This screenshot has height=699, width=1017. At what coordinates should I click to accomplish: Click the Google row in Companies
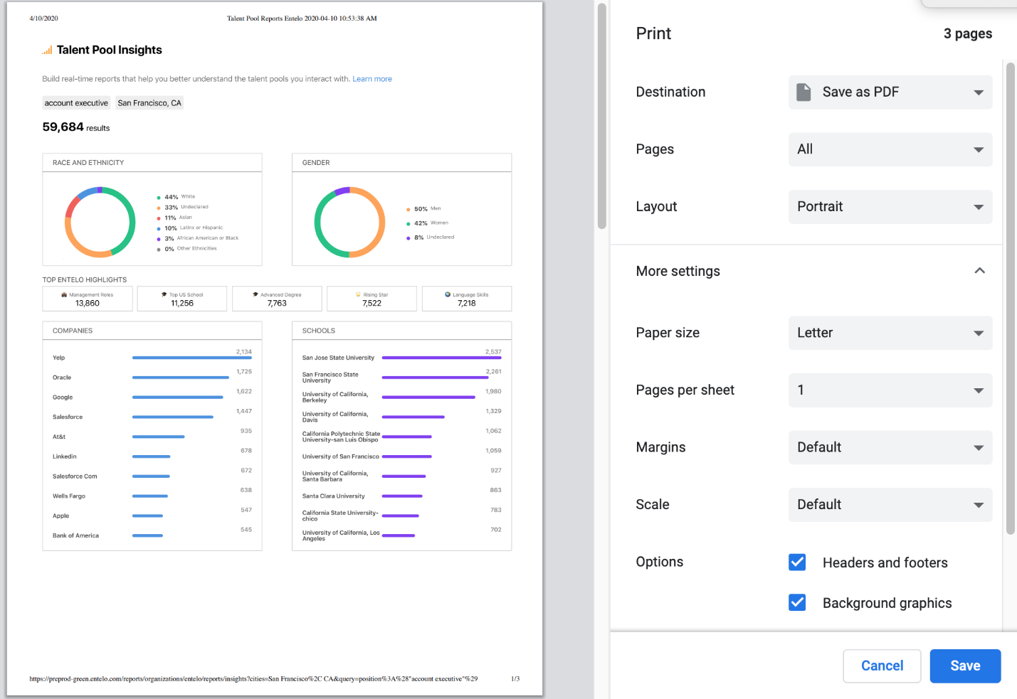tap(152, 397)
